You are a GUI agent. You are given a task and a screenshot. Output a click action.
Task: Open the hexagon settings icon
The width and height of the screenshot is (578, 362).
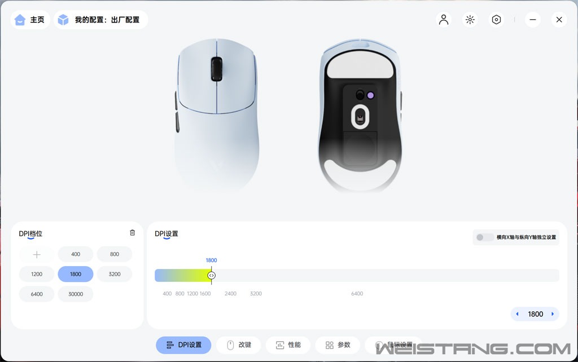tap(497, 20)
